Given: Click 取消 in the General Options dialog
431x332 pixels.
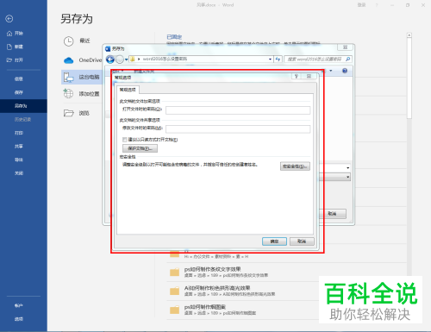Looking at the screenshot, I should pos(302,241).
